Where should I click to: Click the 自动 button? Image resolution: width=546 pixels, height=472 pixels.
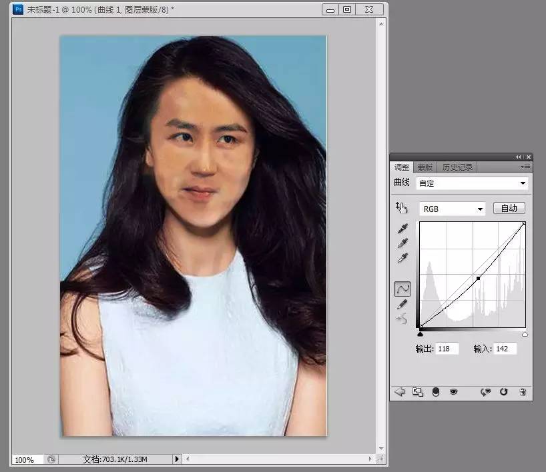pos(509,209)
